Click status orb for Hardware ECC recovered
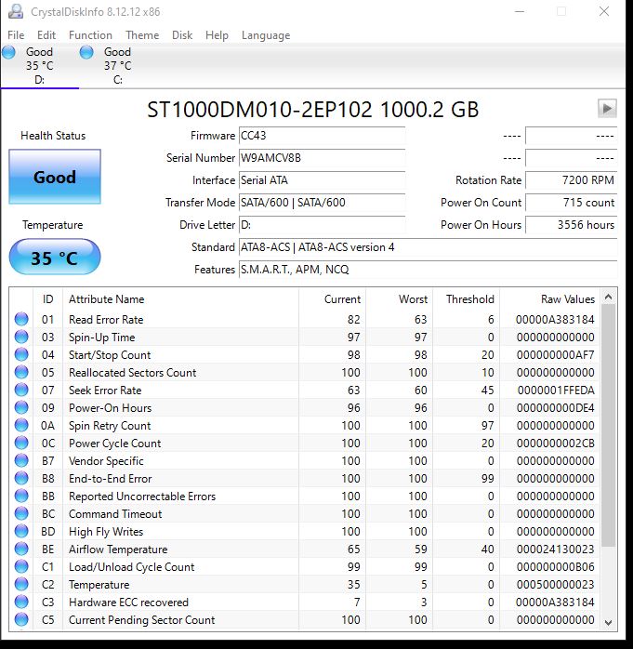 [x=21, y=602]
